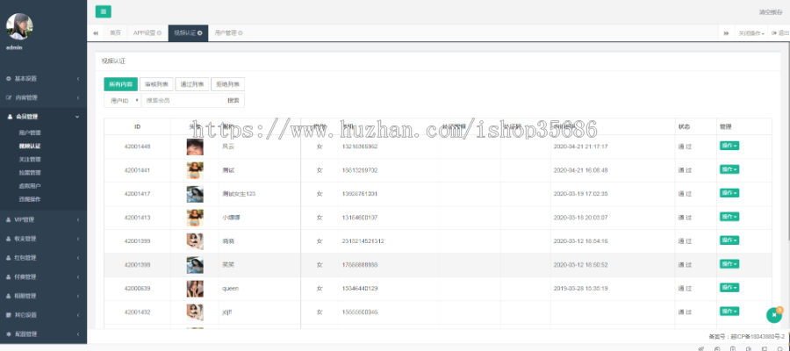Click the 搜索 search button
Screen dimensions: 790x351
[233, 101]
